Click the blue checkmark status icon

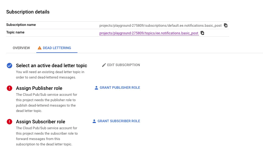click(9, 66)
